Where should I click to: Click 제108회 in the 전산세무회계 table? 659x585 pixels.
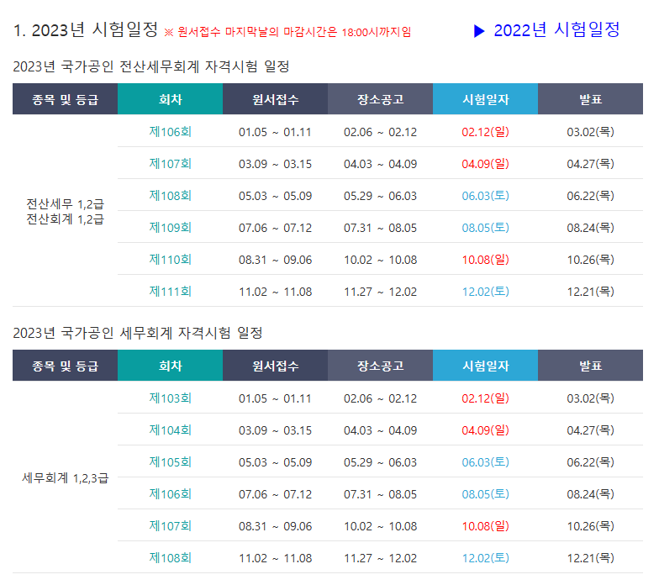170,196
